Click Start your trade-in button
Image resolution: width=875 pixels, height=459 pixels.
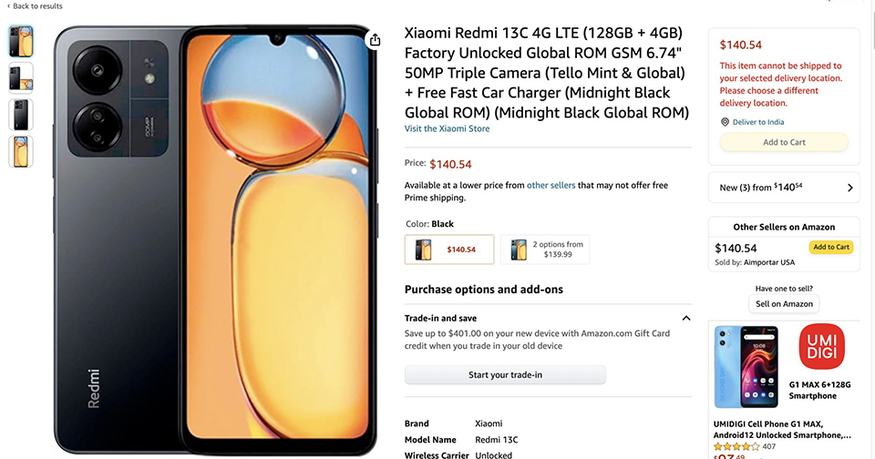coord(505,375)
